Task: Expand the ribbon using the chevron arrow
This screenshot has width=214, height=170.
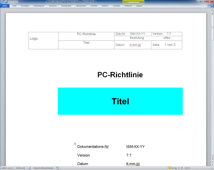Action: point(208,6)
